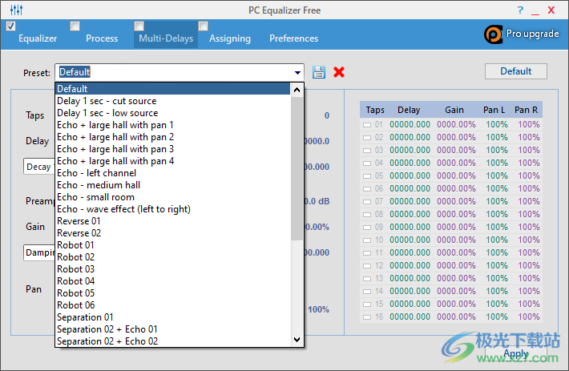Open the help question mark icon
This screenshot has height=371, width=569.
click(x=520, y=10)
